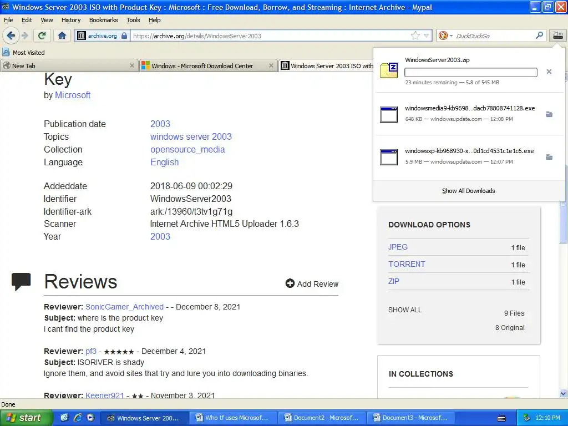The image size is (568, 426).
Task: Click the Add Review plus icon
Action: point(290,283)
